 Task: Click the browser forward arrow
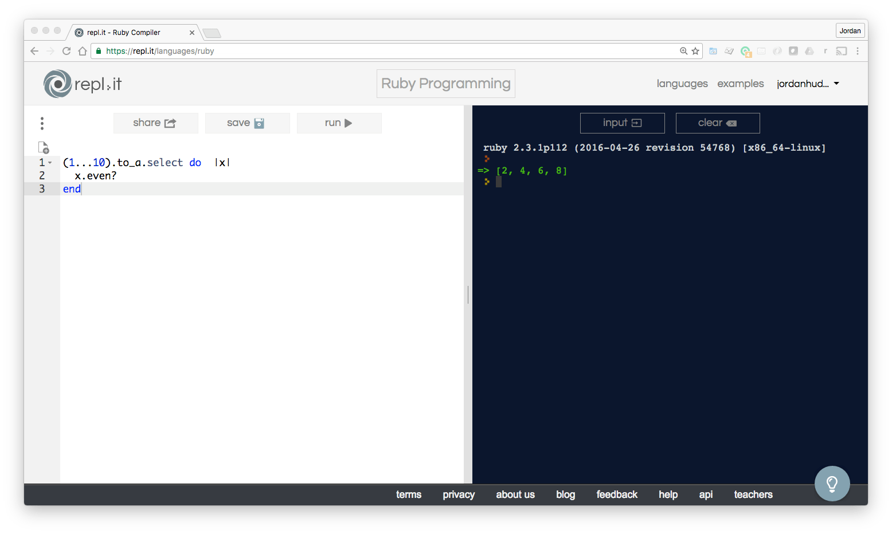coord(50,51)
